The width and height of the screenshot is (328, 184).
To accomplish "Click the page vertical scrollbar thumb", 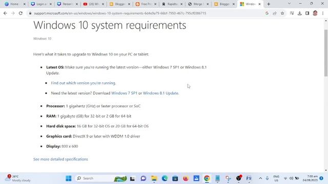I will pos(326,53).
